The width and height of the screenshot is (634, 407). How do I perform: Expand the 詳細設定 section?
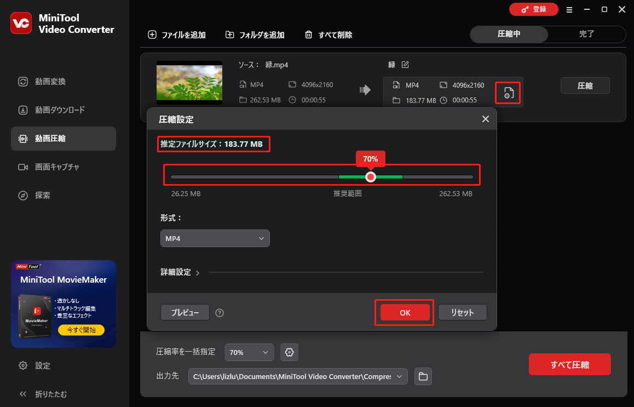click(180, 272)
